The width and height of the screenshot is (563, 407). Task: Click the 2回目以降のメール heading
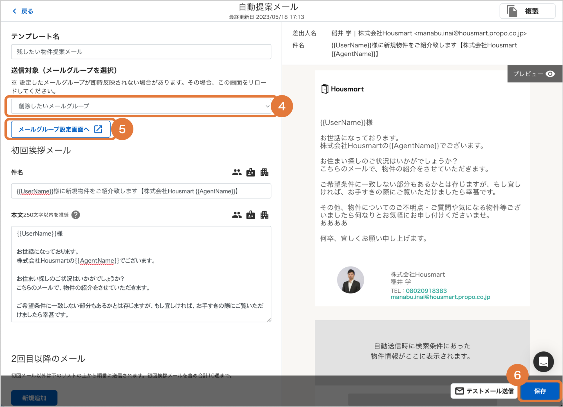(x=48, y=359)
